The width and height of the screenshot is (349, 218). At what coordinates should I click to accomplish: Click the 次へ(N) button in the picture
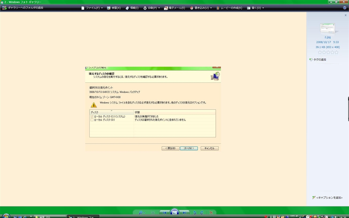click(x=189, y=148)
